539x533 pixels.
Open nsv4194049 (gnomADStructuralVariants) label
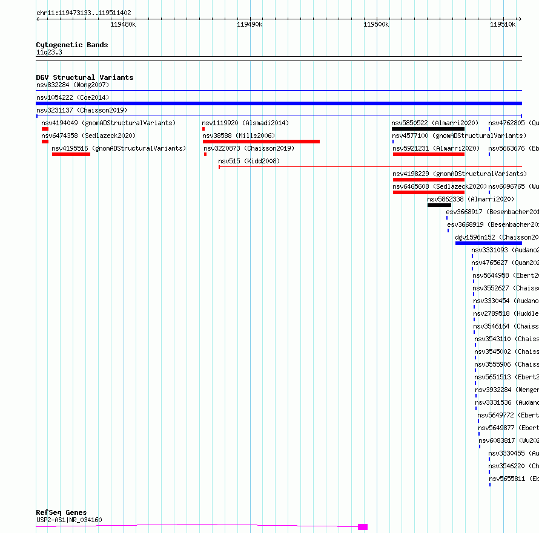point(108,123)
